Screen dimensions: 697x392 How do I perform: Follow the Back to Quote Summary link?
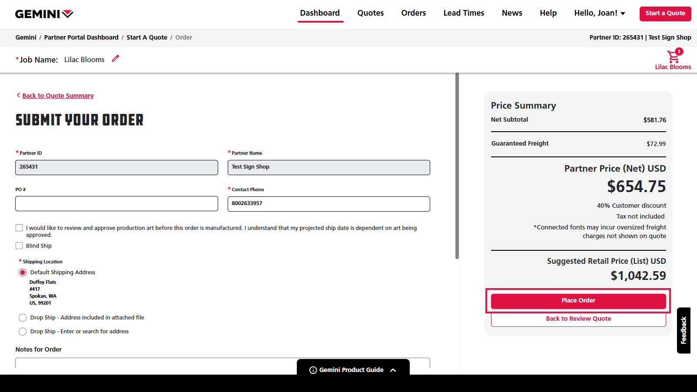pyautogui.click(x=58, y=96)
